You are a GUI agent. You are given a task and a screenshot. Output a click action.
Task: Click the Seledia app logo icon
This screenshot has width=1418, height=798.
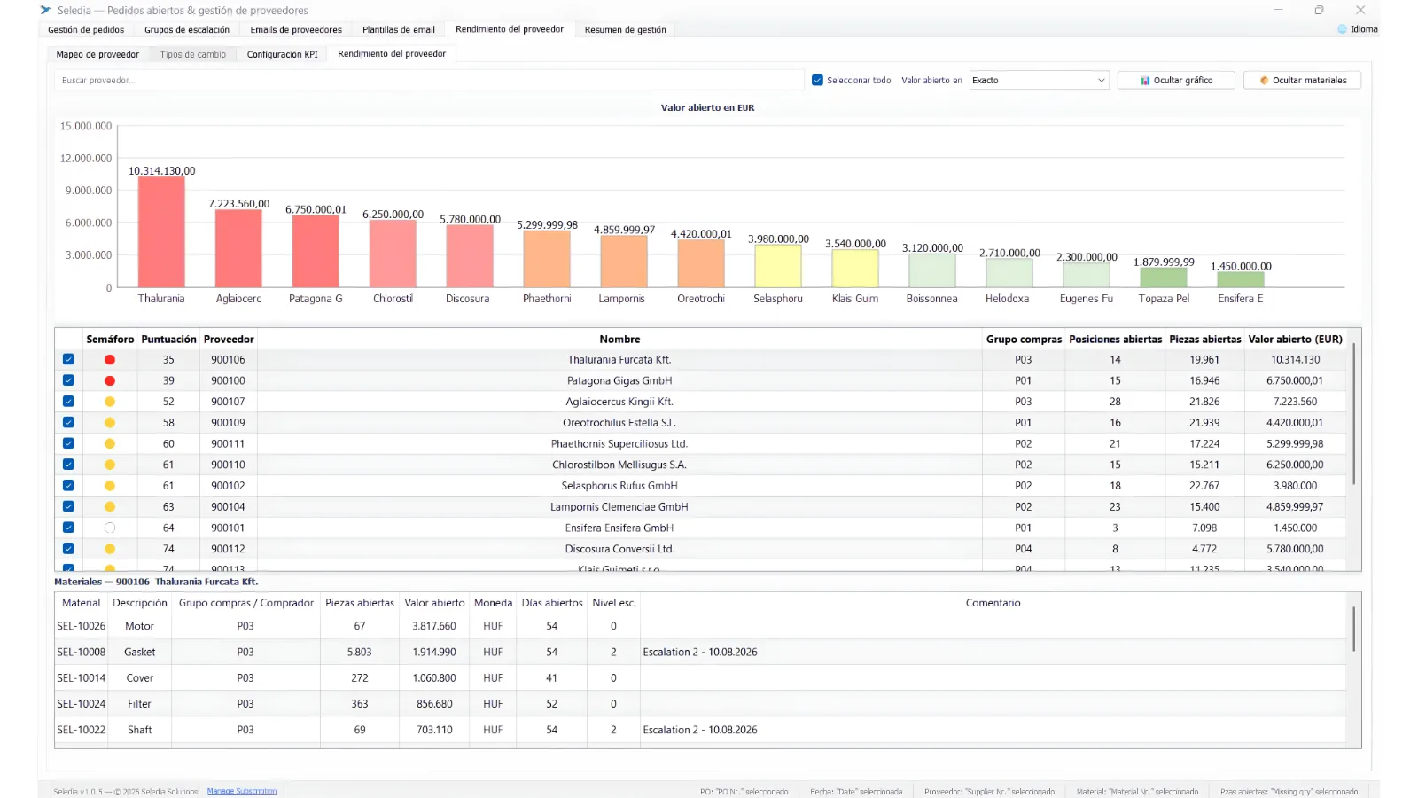point(46,10)
